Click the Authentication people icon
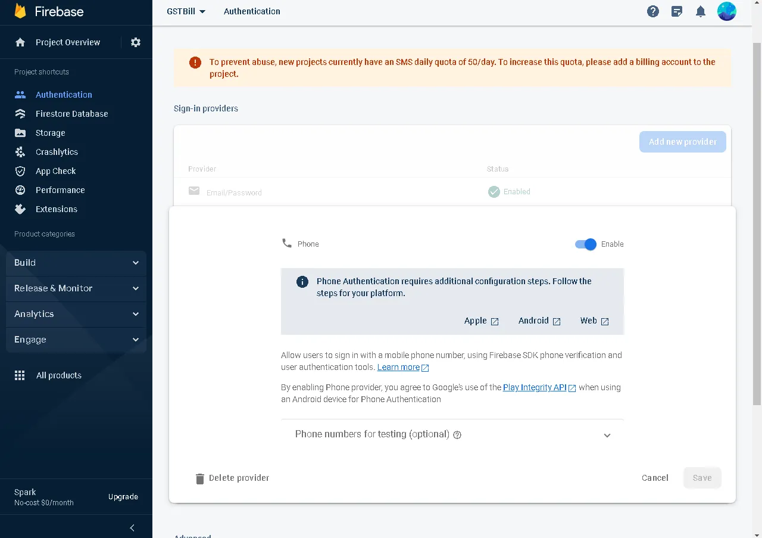The width and height of the screenshot is (762, 538). 20,95
